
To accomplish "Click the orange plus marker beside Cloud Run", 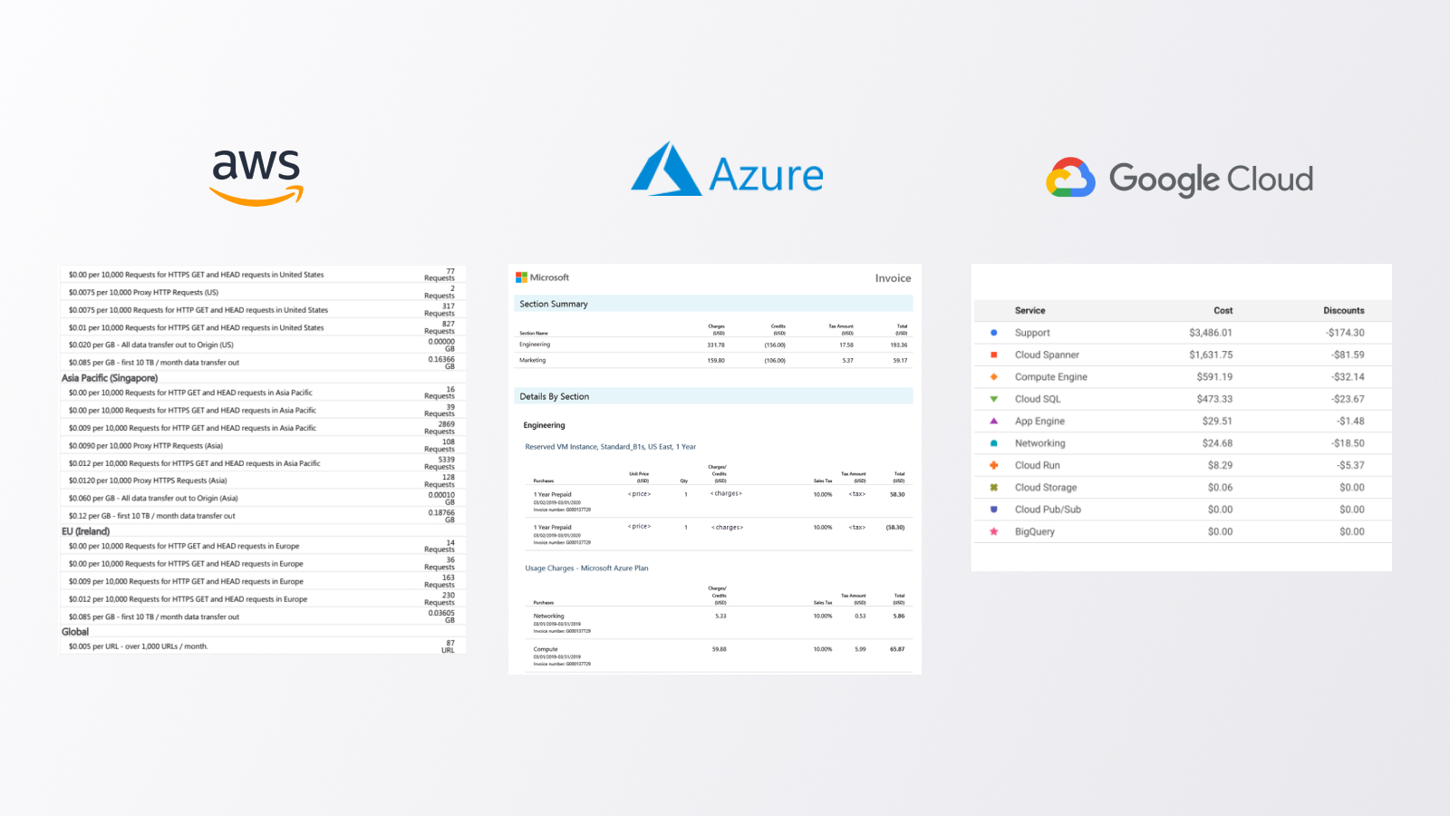I will coord(994,465).
